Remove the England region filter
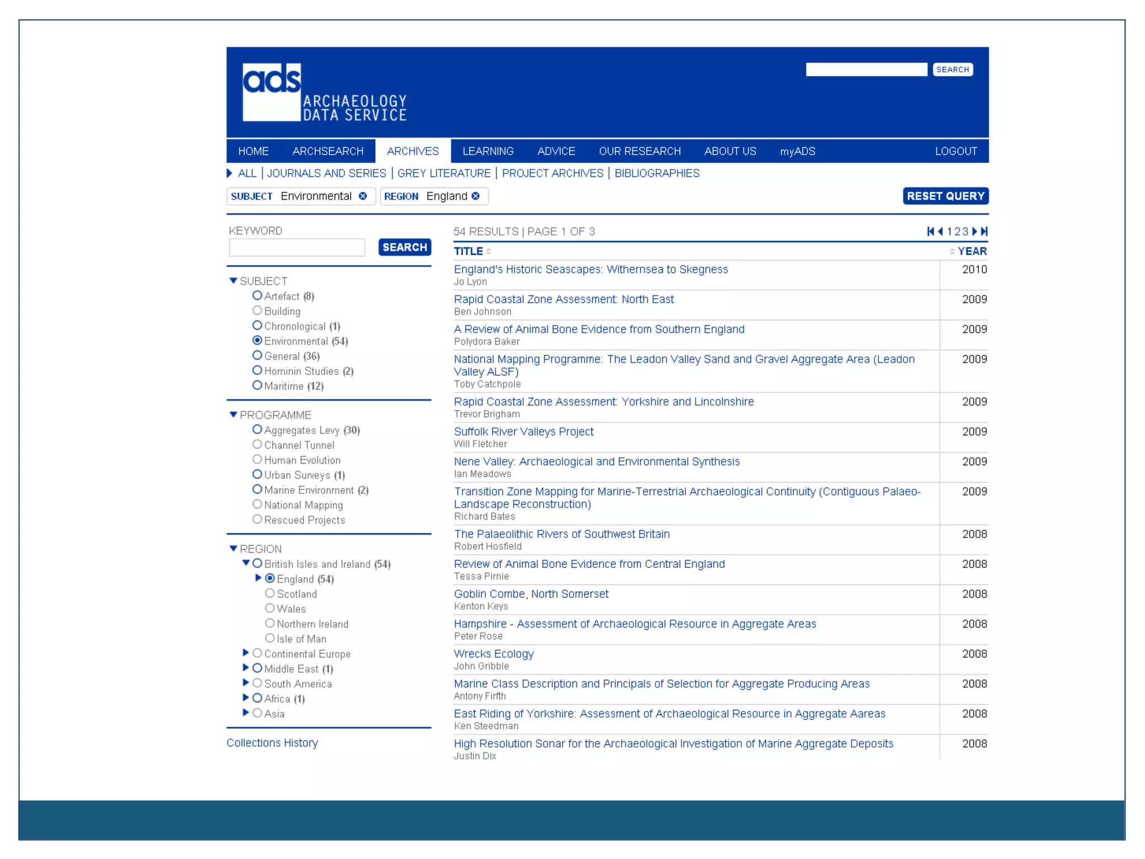 476,196
